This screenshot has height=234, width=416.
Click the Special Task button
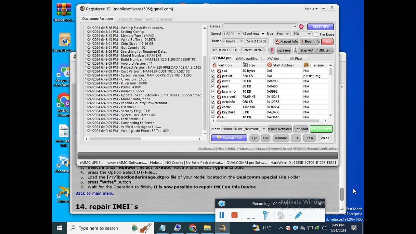pos(229,138)
